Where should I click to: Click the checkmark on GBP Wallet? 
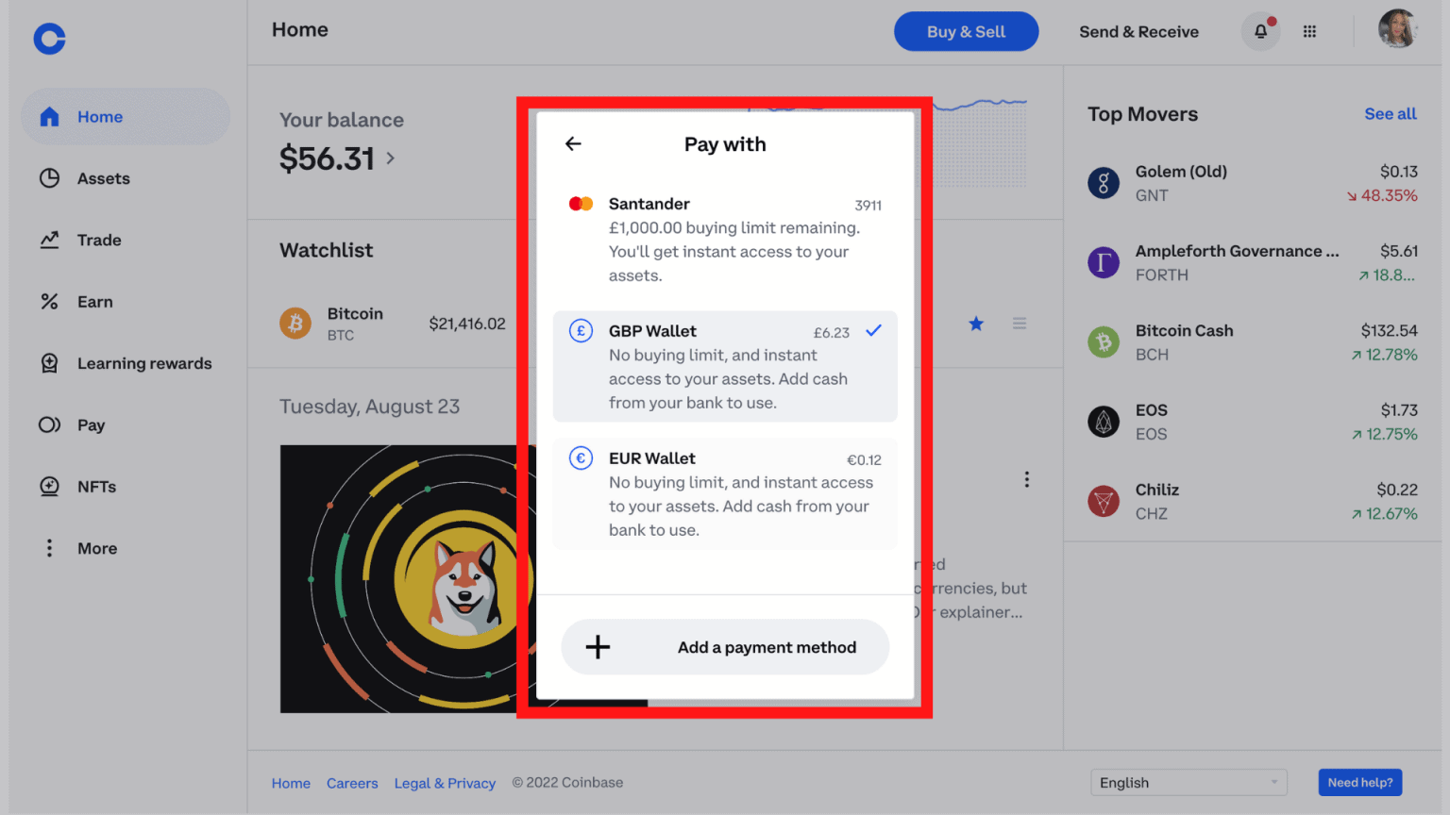pos(873,330)
